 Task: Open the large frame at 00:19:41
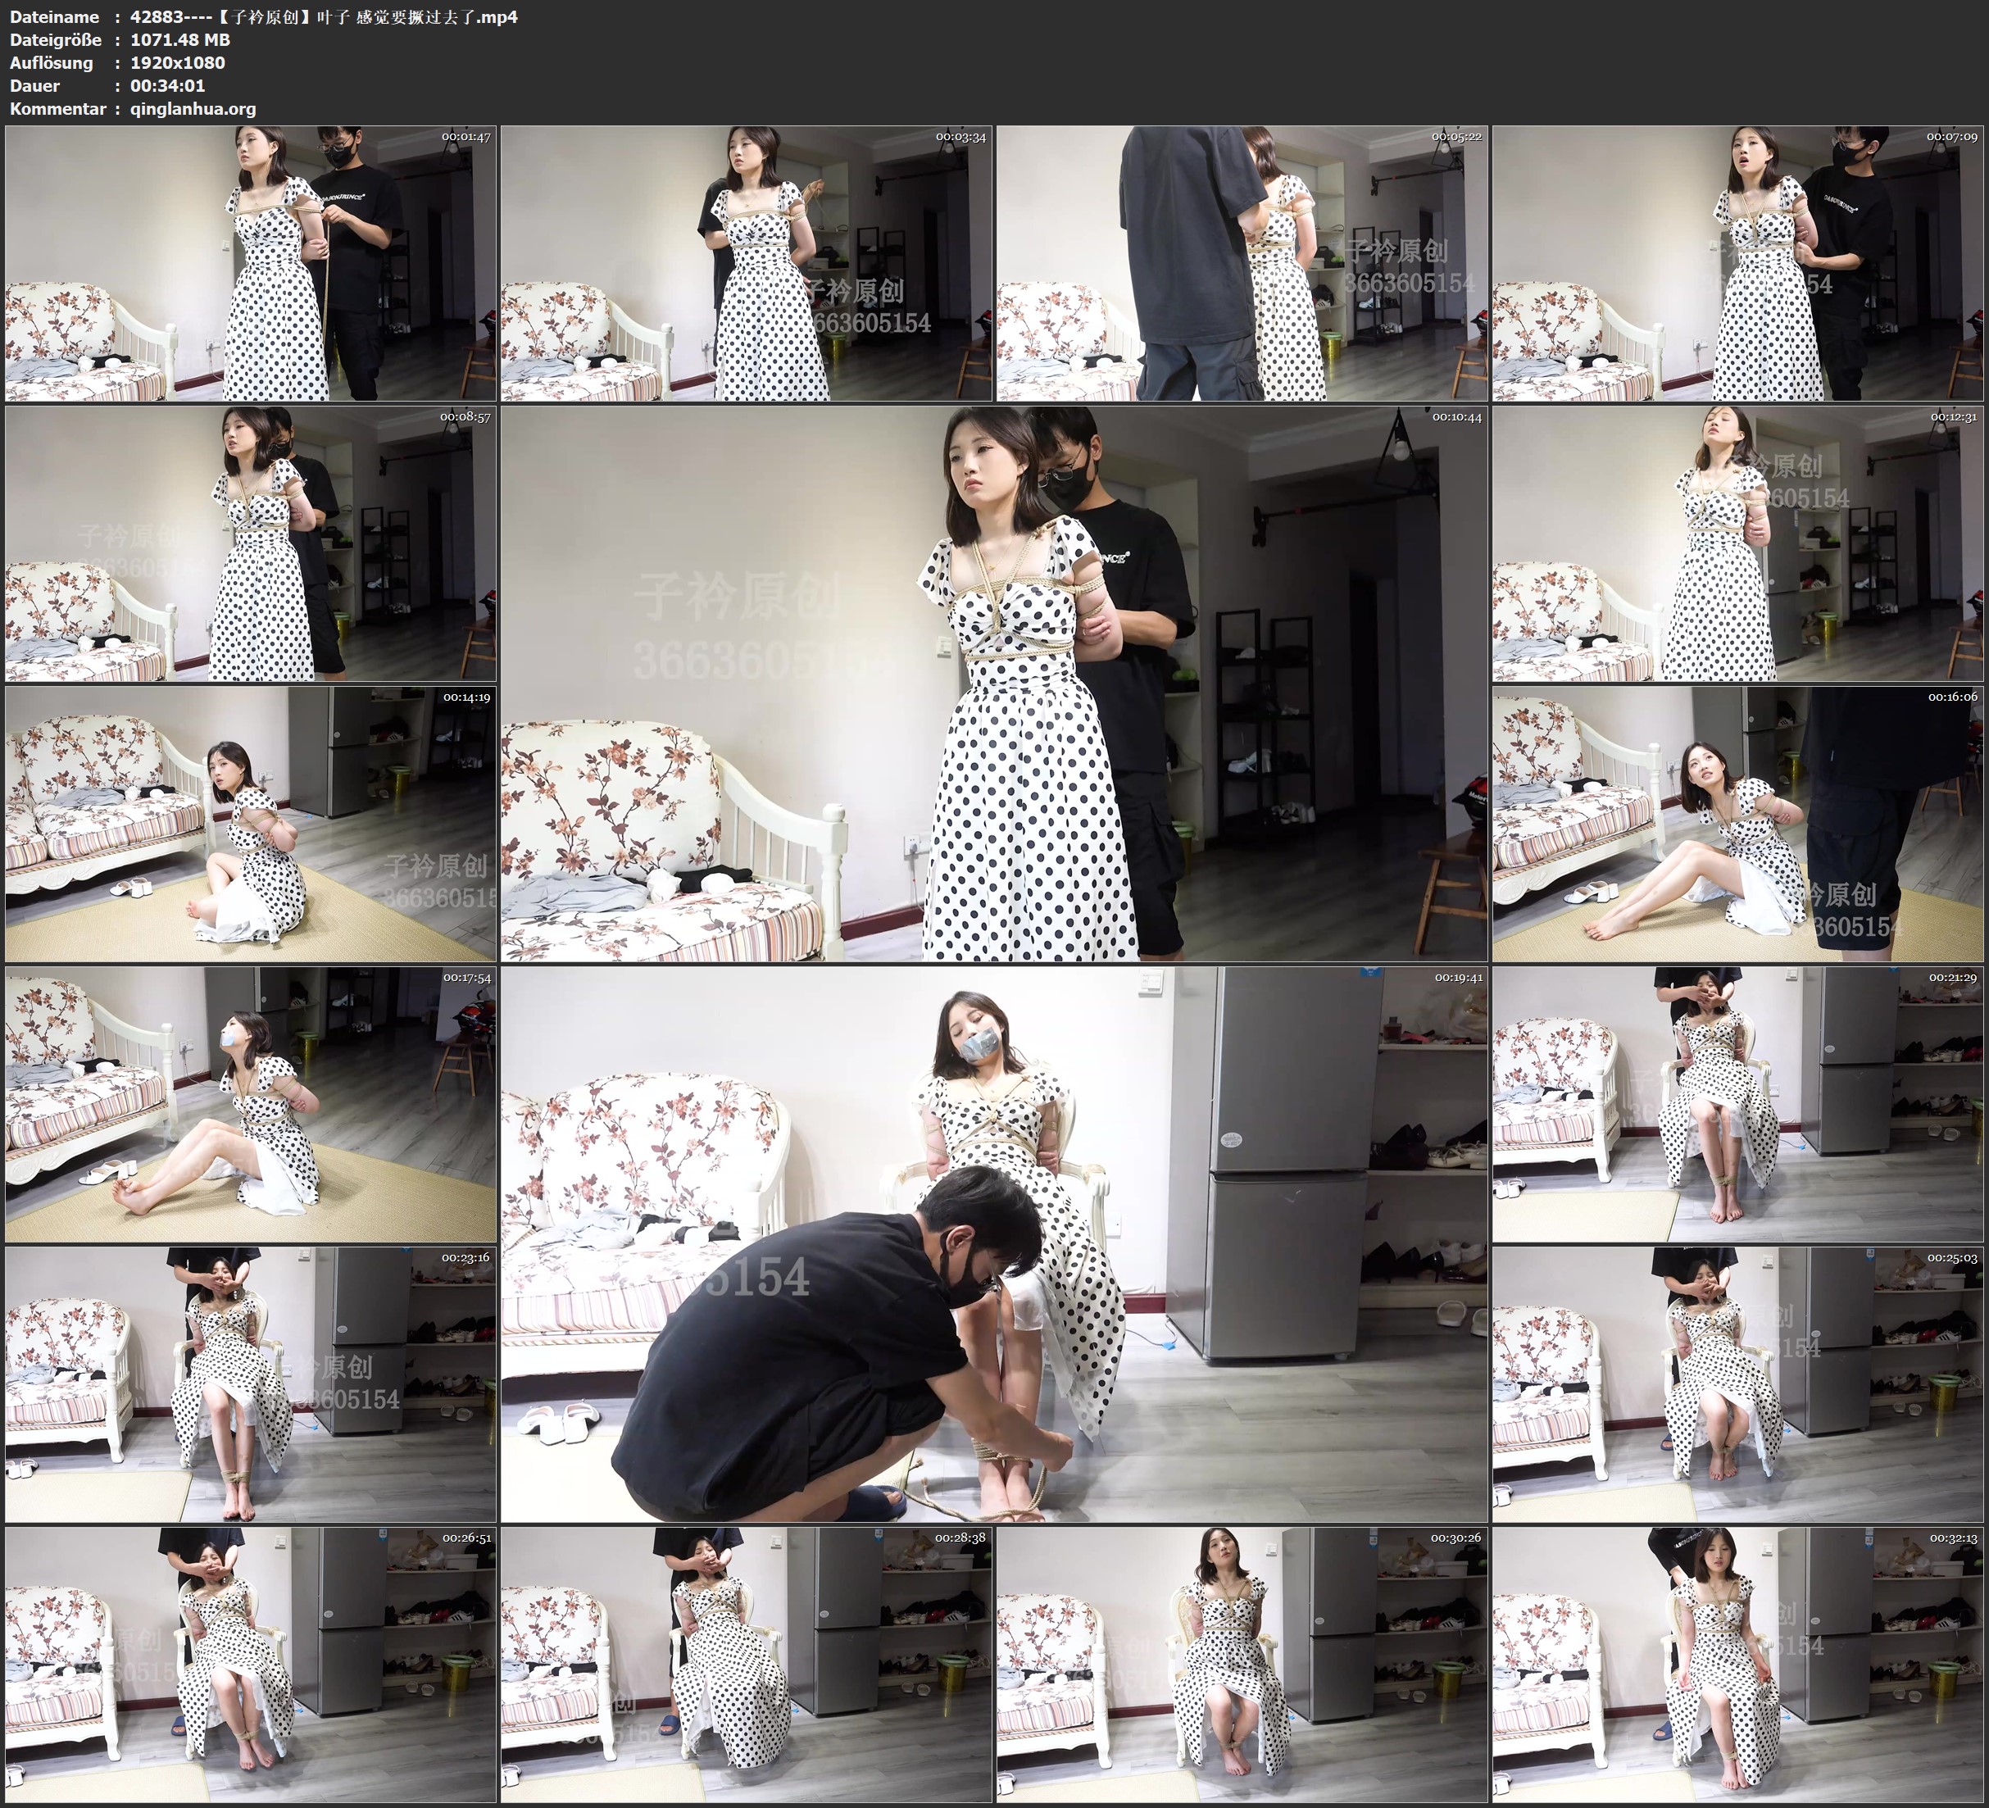pos(993,1244)
